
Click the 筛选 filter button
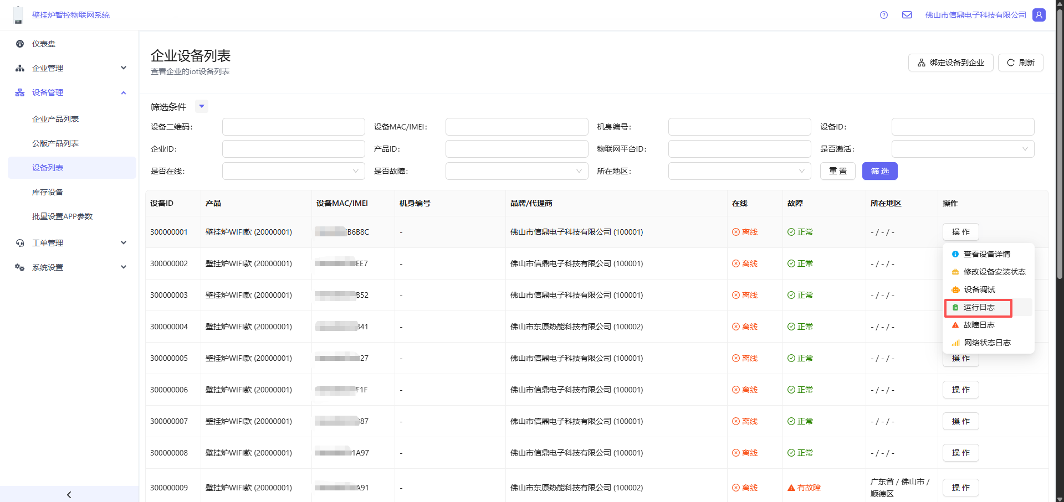879,171
